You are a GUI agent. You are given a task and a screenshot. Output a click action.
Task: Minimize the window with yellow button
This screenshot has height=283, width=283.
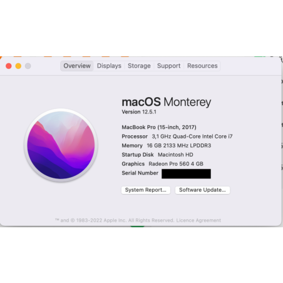(x=18, y=66)
